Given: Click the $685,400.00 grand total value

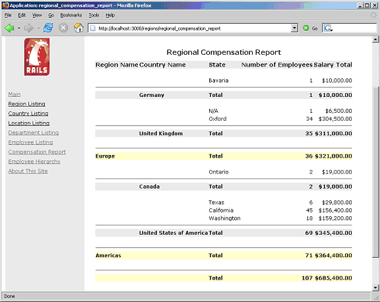Looking at the screenshot, I should tap(333, 278).
